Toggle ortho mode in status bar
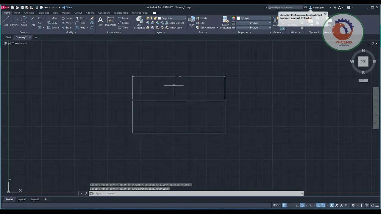381x214 pixels. 297,205
